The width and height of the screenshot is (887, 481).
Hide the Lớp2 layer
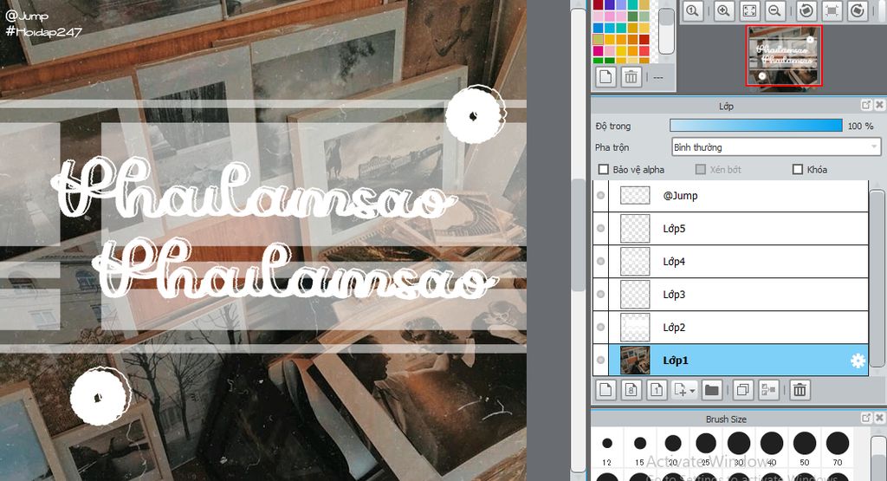pos(601,327)
